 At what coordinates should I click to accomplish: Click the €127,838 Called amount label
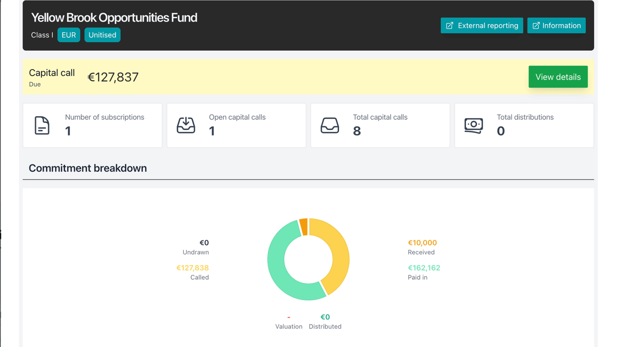point(192,268)
